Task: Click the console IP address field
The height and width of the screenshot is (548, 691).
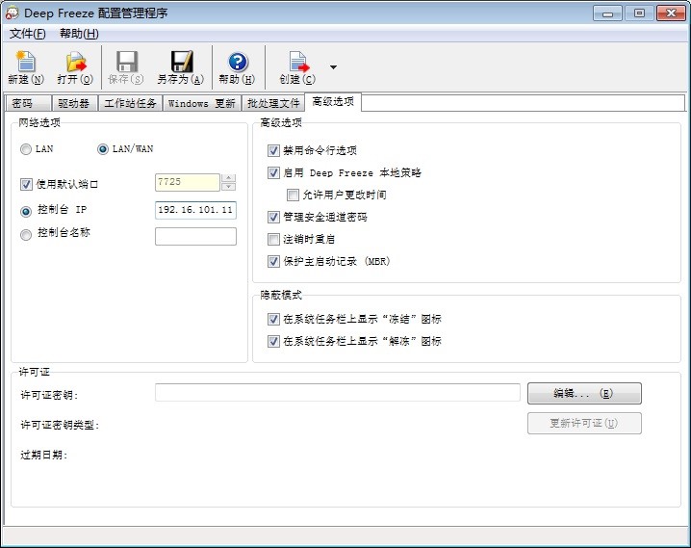Action: (195, 210)
